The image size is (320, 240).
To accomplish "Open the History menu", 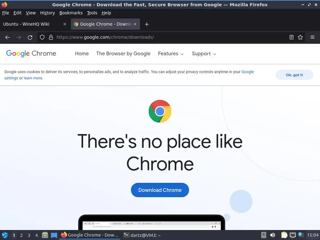I will [x=47, y=13].
